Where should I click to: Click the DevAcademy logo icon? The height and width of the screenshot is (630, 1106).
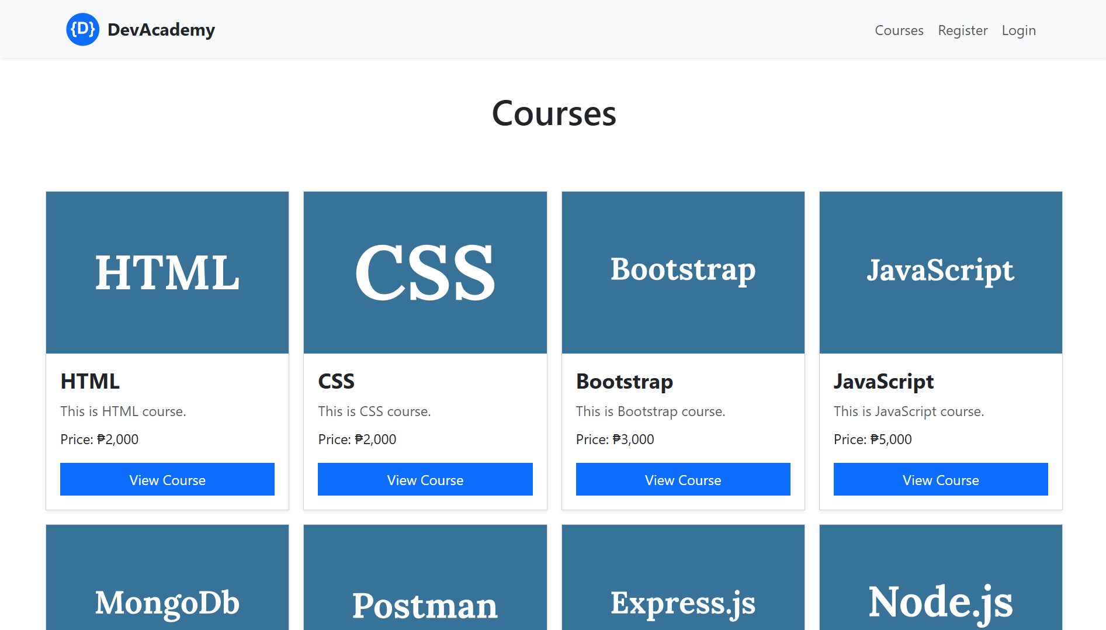(82, 29)
